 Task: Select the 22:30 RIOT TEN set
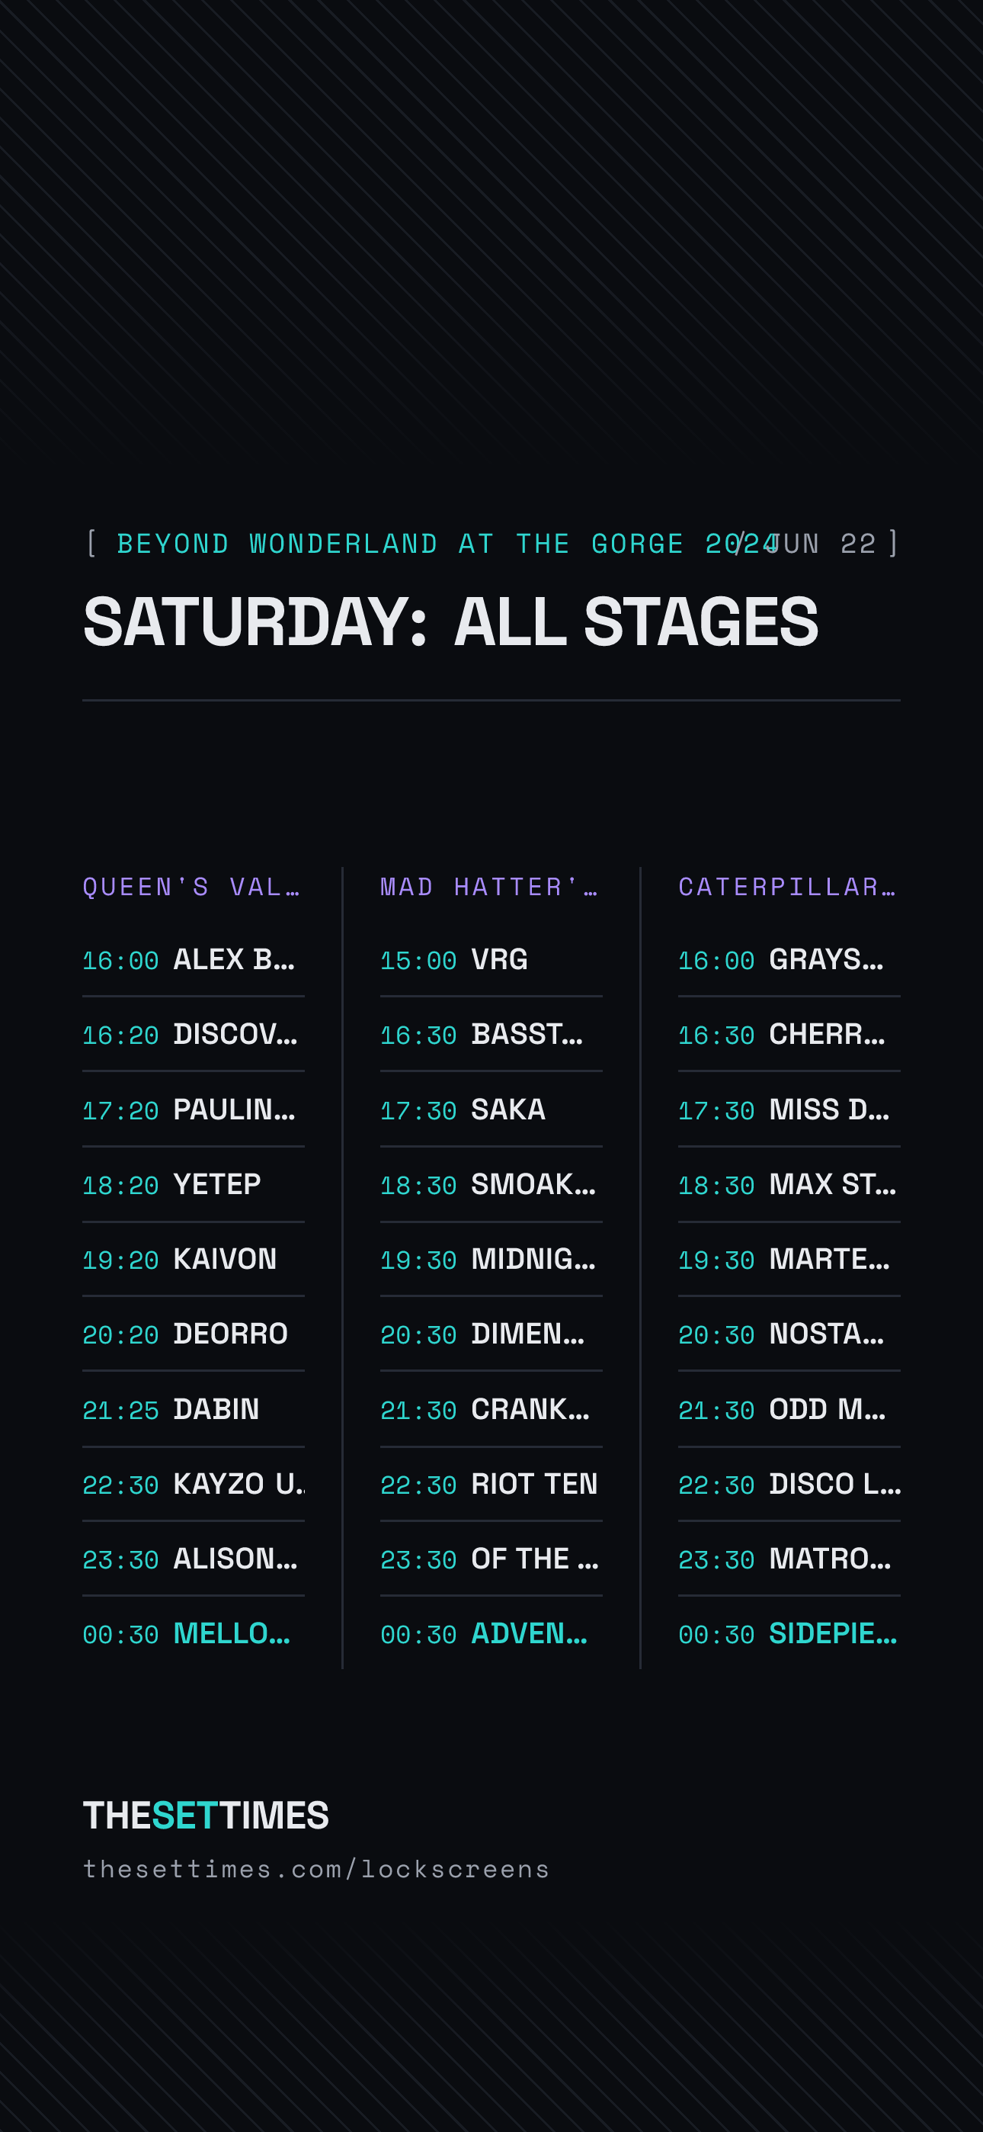click(491, 1484)
